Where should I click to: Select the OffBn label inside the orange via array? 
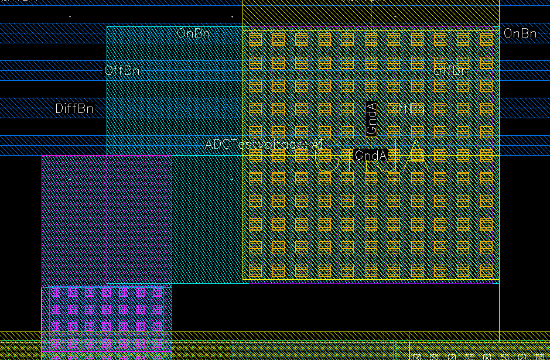(450, 71)
